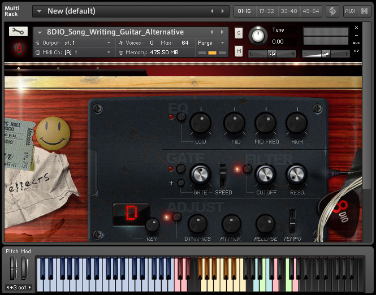The image size is (376, 295).
Task: Click the Tune value 0.00
Action: [x=278, y=42]
